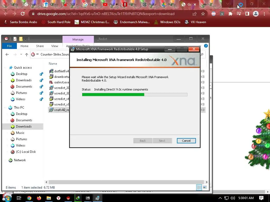Bookmark this page with the star icon

coord(203,14)
